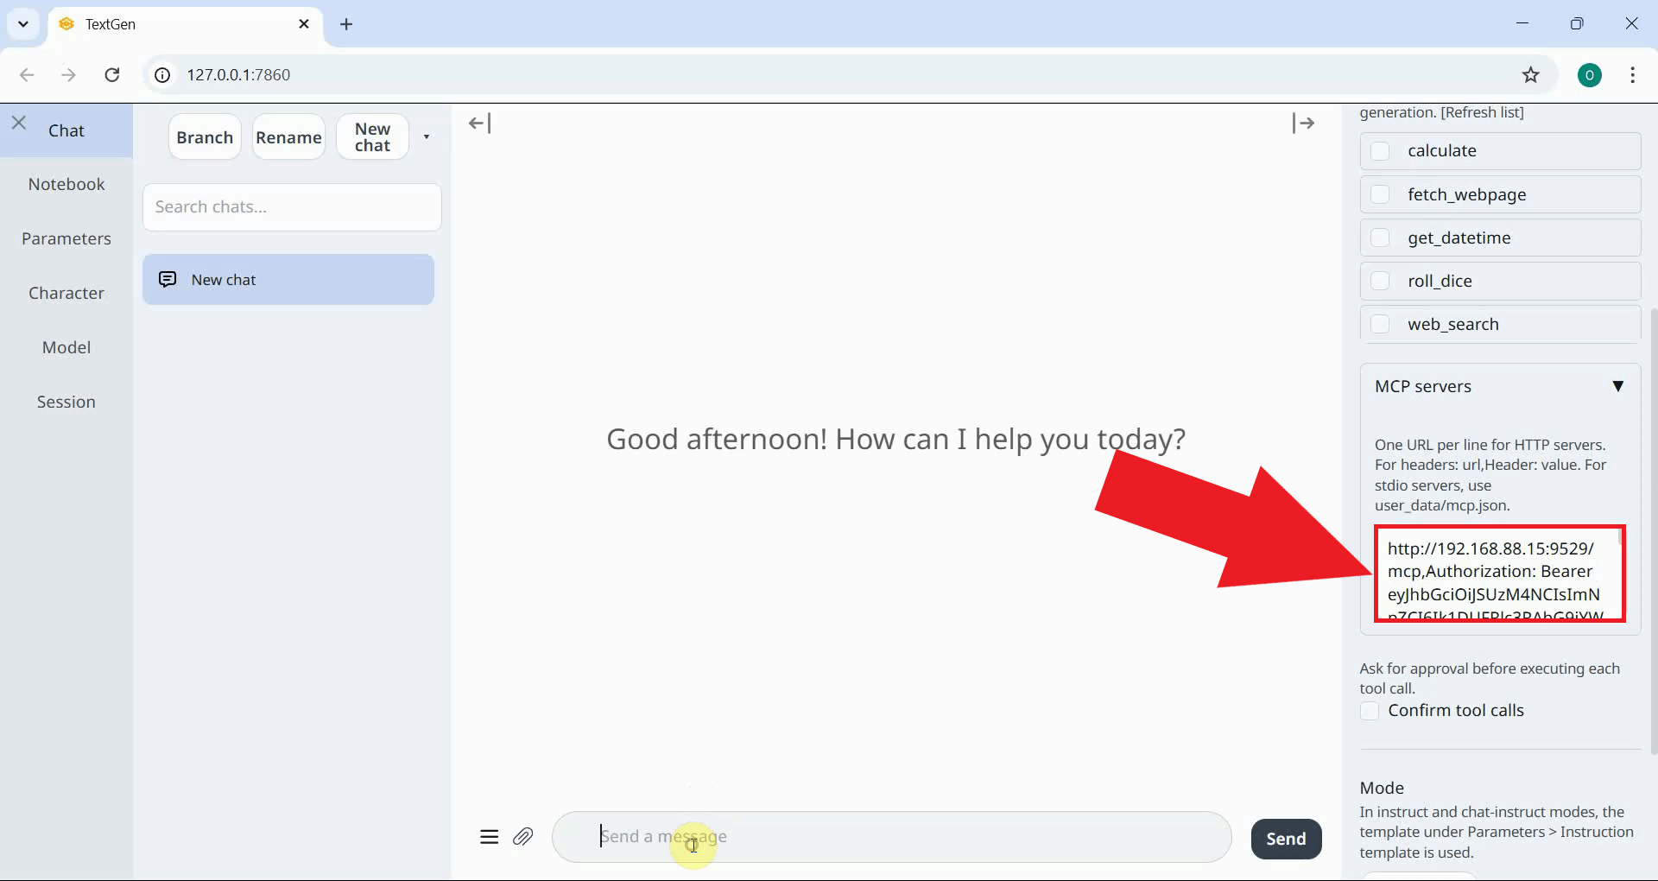Collapse the MCP servers section triangle

[x=1618, y=386]
